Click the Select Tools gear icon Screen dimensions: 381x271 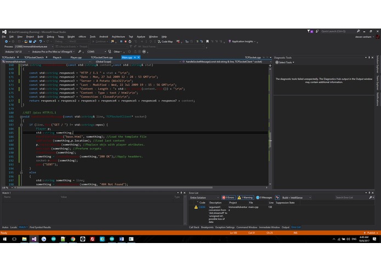coord(277,63)
